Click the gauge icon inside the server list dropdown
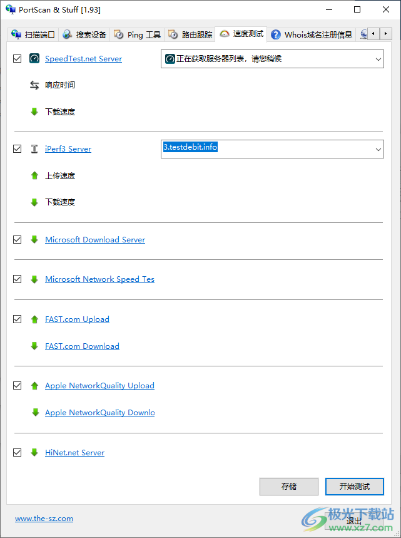This screenshot has width=401, height=538. click(x=170, y=59)
